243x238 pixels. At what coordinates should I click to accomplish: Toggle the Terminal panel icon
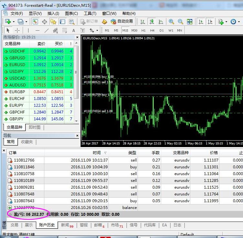[x=62, y=22]
